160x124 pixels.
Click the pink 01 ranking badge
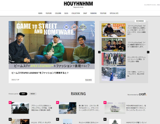[10, 102]
